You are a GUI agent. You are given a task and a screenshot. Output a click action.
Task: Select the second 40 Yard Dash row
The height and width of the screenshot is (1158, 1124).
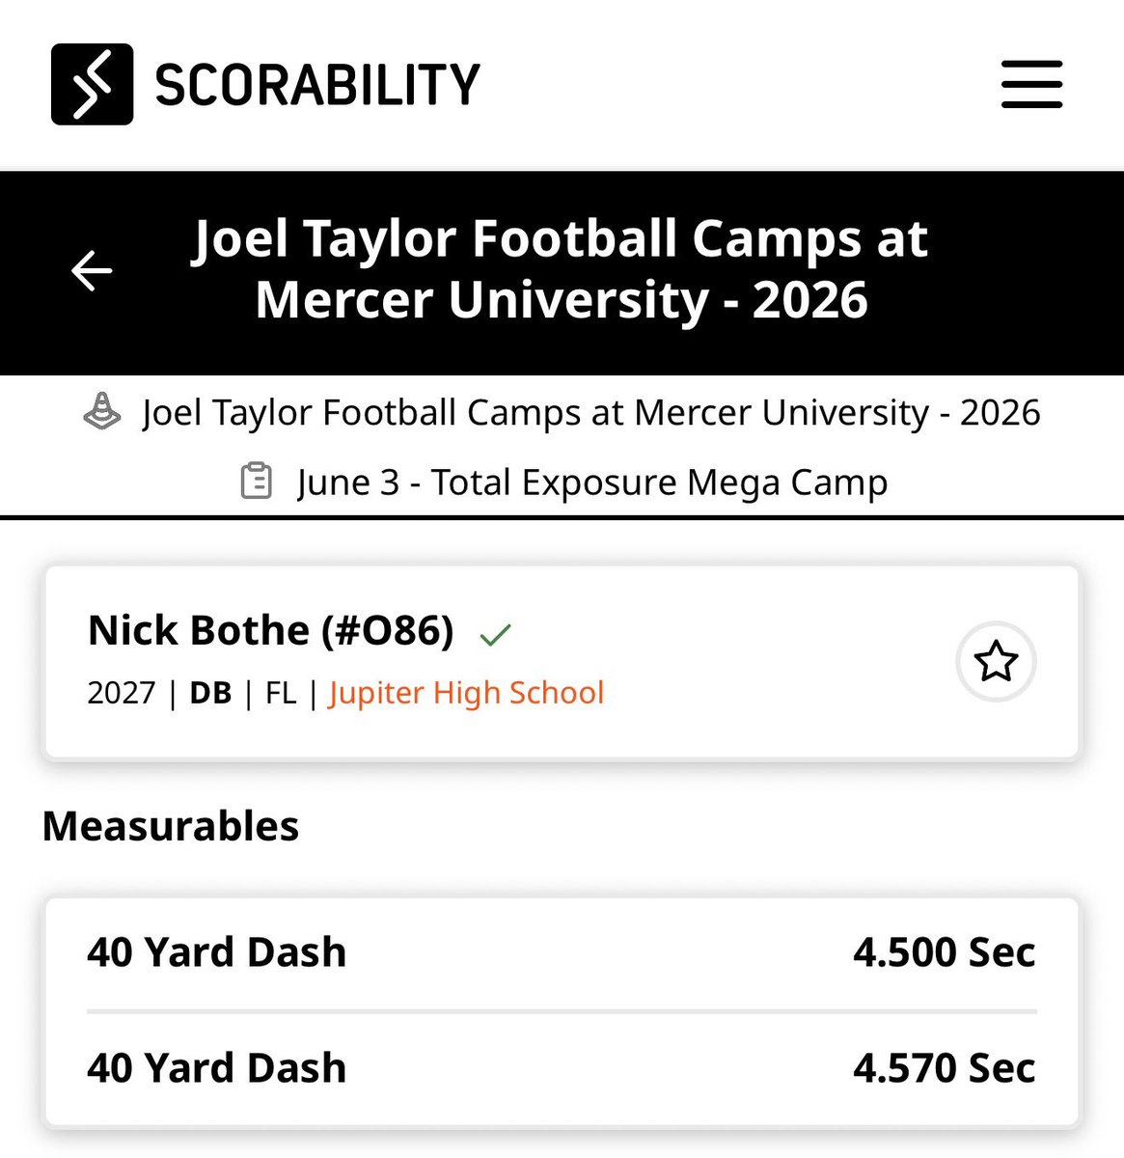click(x=562, y=1068)
